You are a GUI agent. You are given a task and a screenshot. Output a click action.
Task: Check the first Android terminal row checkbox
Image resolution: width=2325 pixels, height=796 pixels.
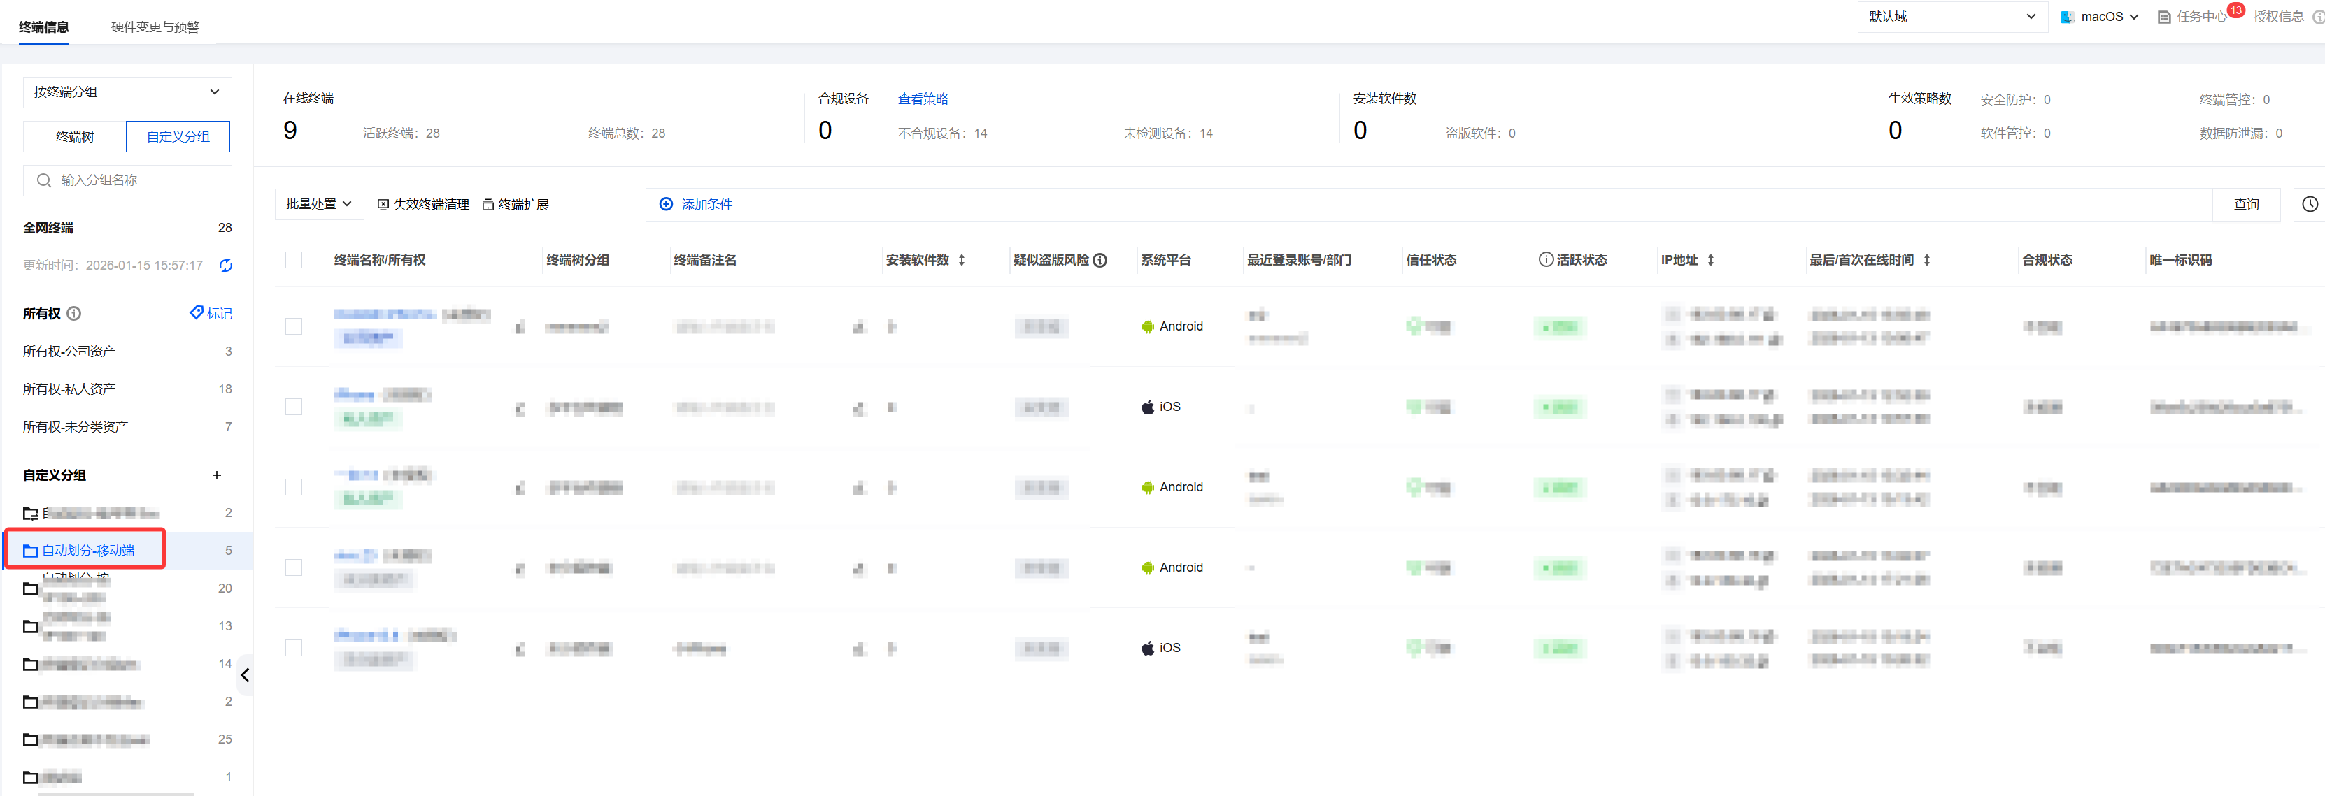click(x=293, y=326)
